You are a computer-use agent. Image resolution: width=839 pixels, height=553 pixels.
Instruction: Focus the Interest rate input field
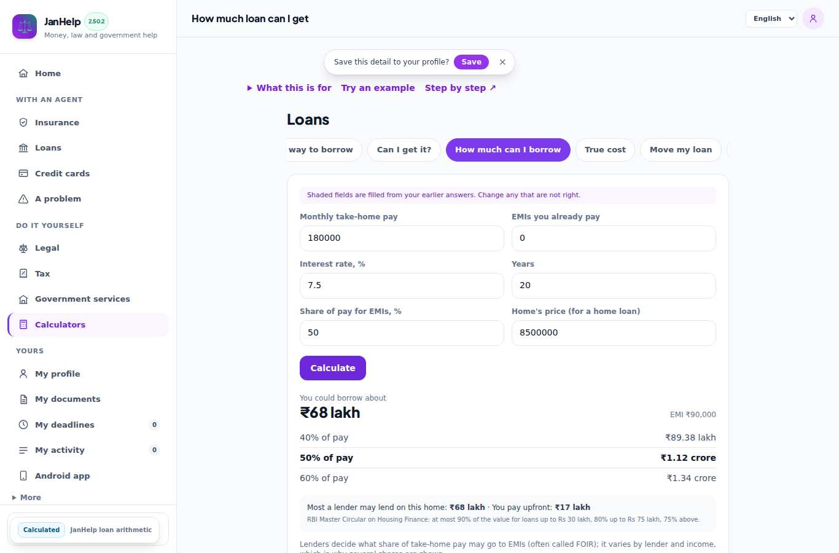[x=402, y=285]
